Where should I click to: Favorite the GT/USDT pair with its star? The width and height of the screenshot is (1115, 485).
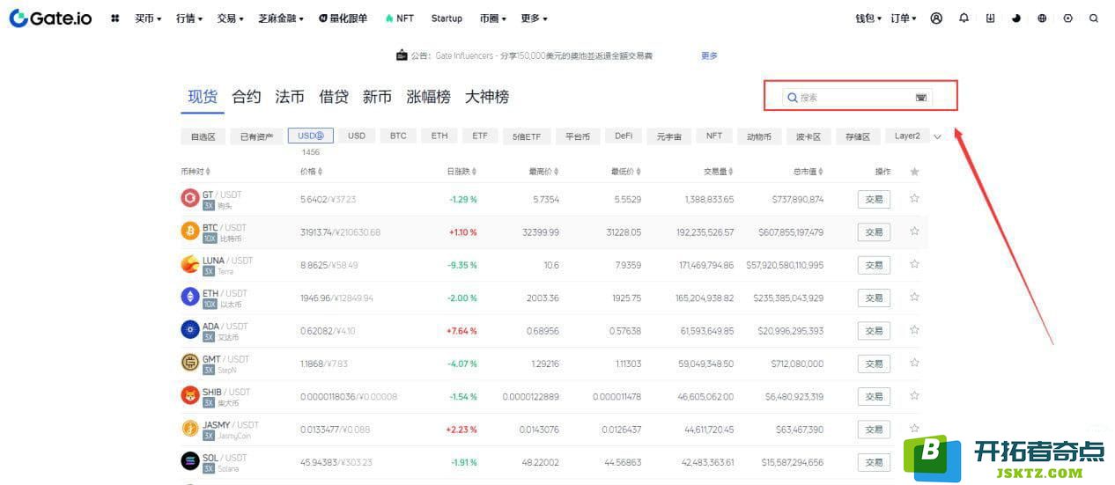click(x=914, y=198)
